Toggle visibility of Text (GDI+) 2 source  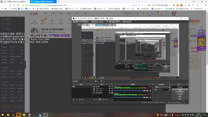(x=109, y=89)
